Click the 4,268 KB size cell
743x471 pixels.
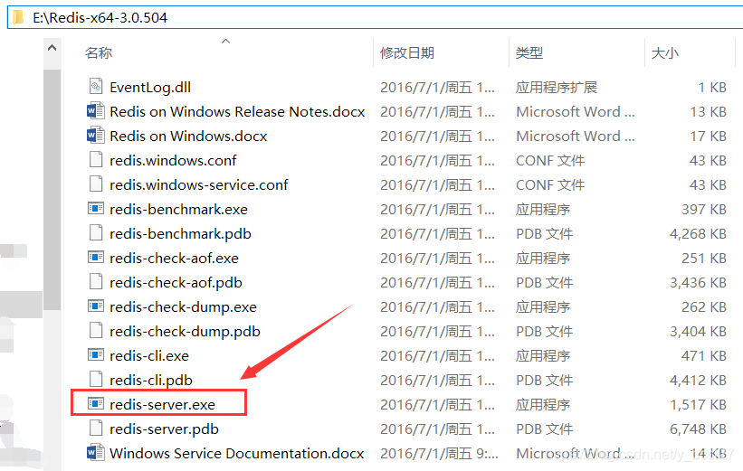[x=698, y=234]
